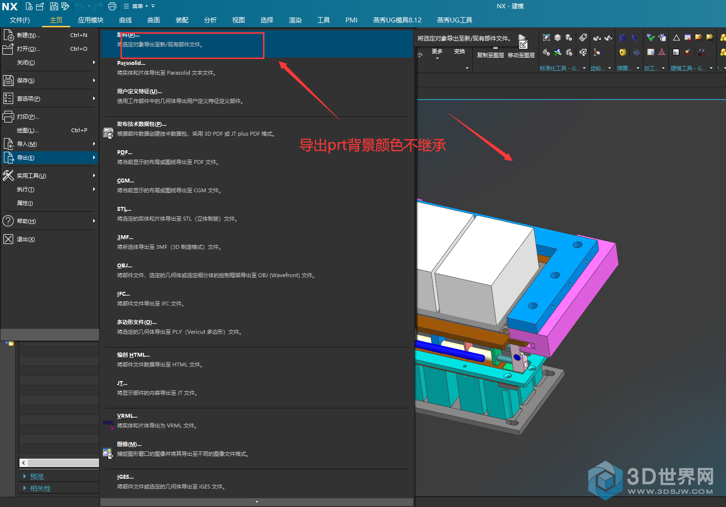Click the stacked layers icon in 标准化工具 group
The image size is (726, 507).
coord(558,38)
